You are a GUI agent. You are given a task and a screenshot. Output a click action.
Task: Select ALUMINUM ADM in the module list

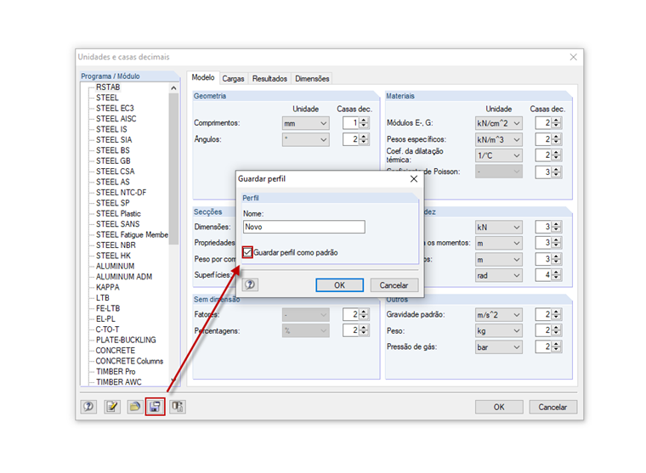(x=124, y=277)
